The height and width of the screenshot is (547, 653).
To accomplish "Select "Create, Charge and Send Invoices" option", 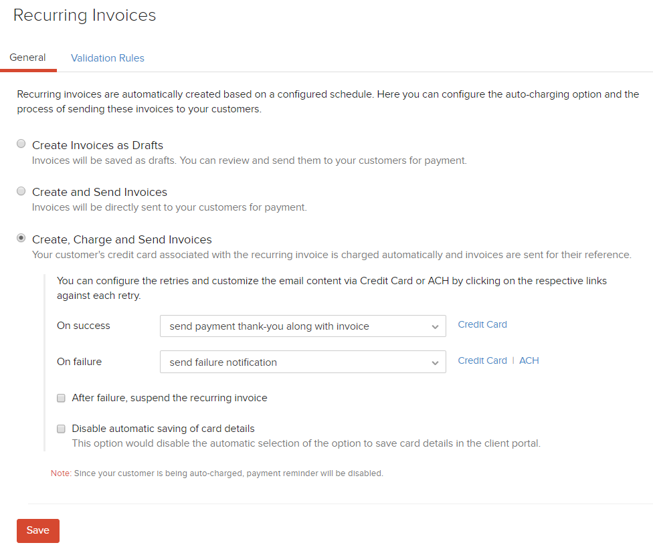I will click(x=21, y=237).
